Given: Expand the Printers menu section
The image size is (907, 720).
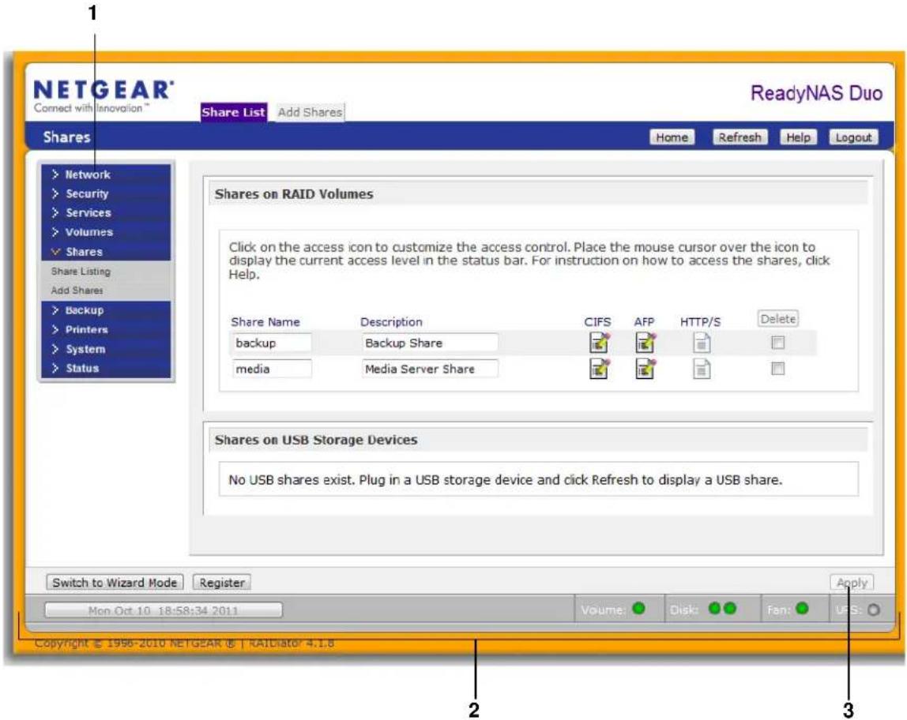Looking at the screenshot, I should (x=106, y=329).
